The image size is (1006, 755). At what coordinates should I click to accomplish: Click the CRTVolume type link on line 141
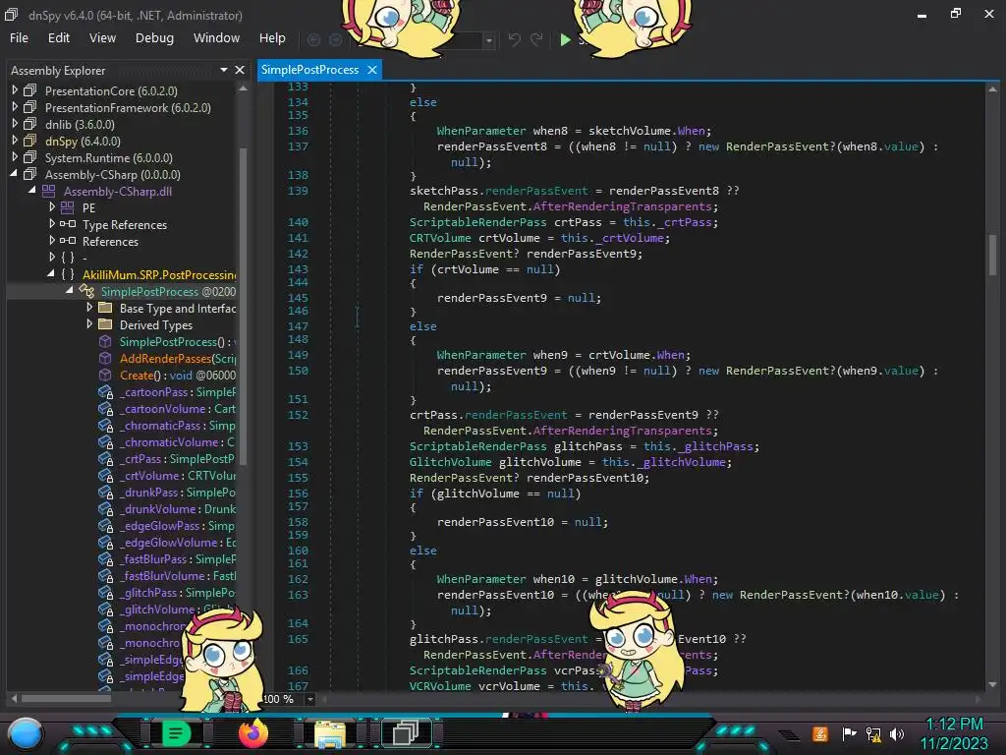click(x=440, y=238)
